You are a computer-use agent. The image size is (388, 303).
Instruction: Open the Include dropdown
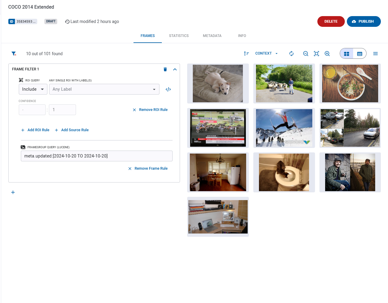click(33, 89)
